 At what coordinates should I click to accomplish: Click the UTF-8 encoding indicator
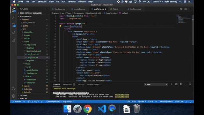[x=150, y=102]
